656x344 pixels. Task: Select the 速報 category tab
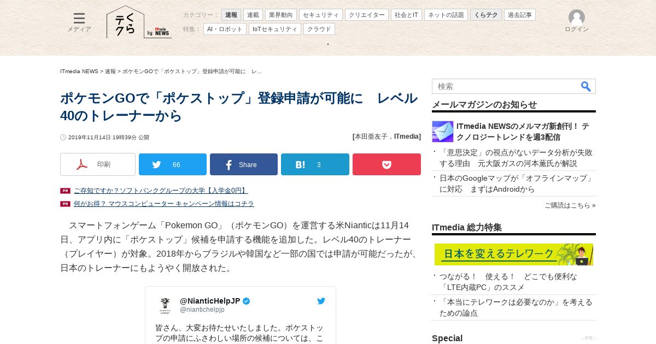[231, 15]
